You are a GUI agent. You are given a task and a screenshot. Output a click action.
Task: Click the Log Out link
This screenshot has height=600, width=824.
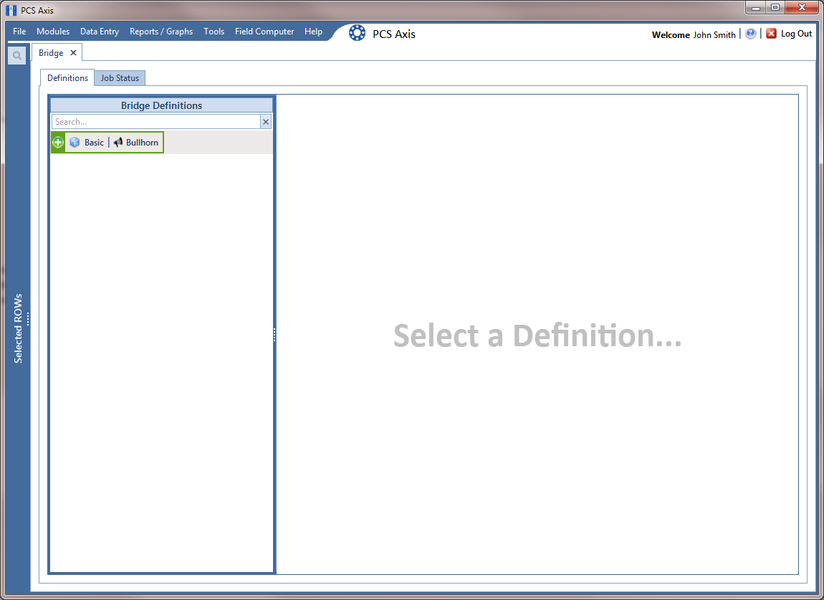pos(796,34)
